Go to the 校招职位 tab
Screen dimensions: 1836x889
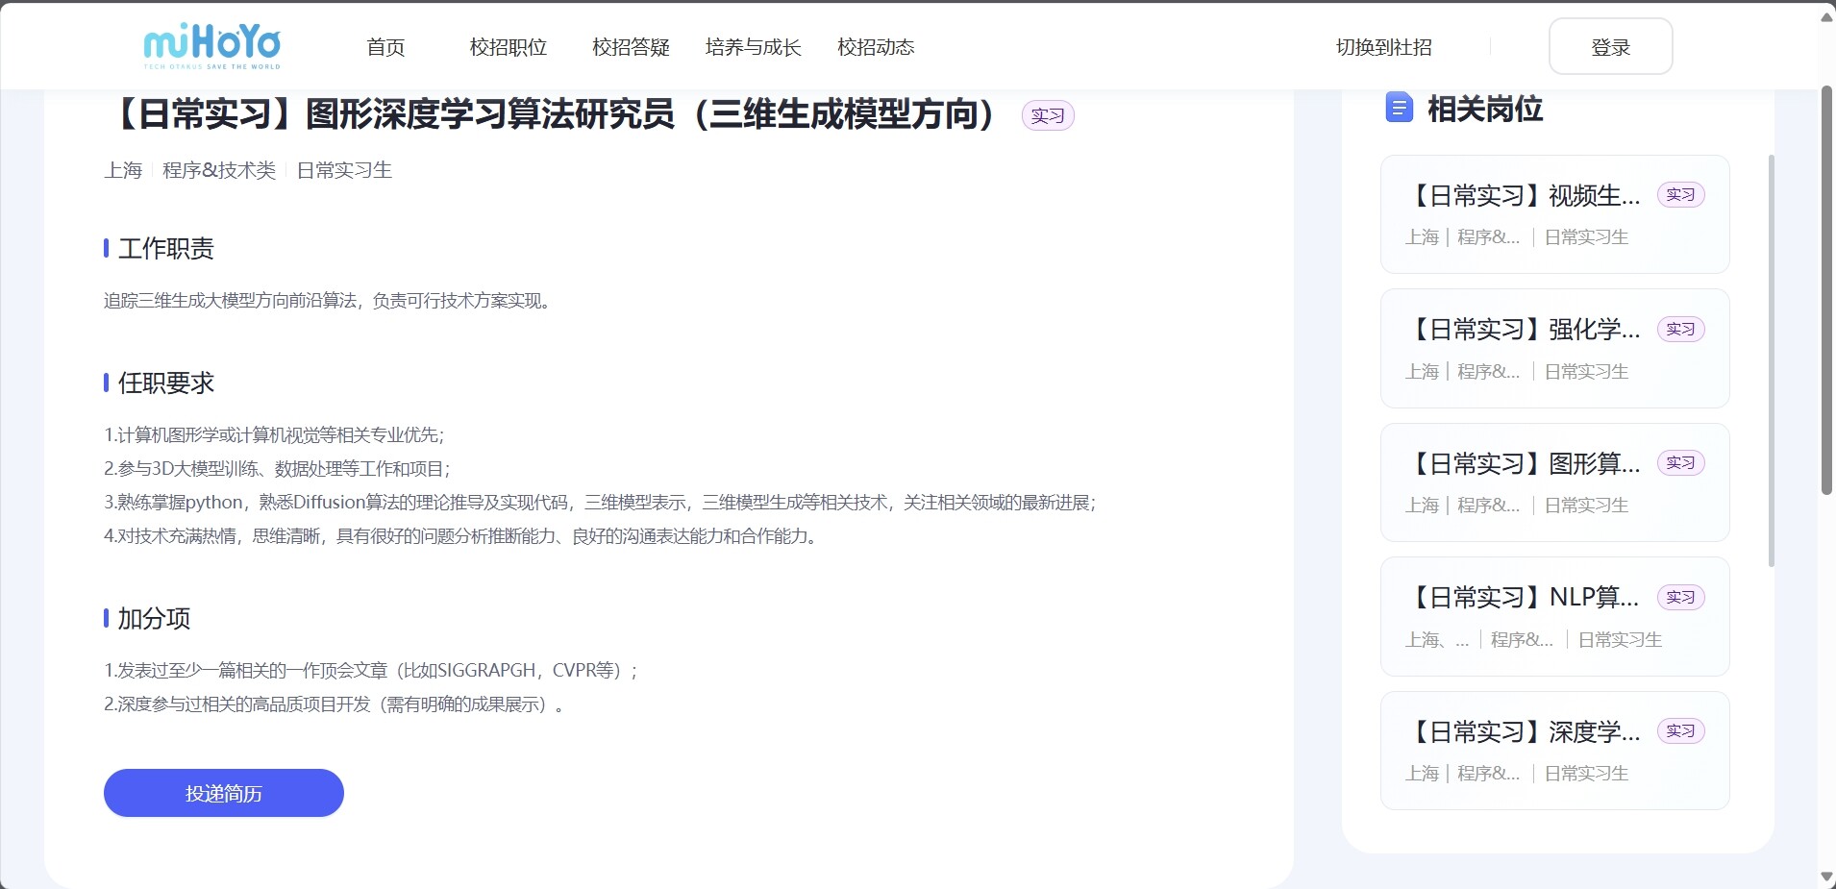point(508,47)
